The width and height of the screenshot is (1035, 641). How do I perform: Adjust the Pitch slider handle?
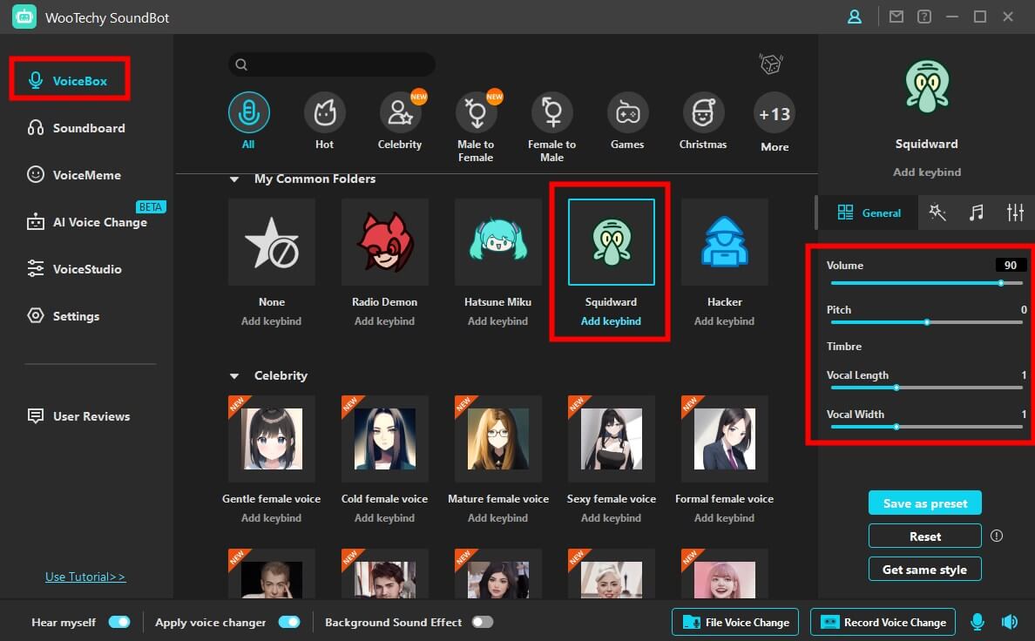tap(927, 322)
